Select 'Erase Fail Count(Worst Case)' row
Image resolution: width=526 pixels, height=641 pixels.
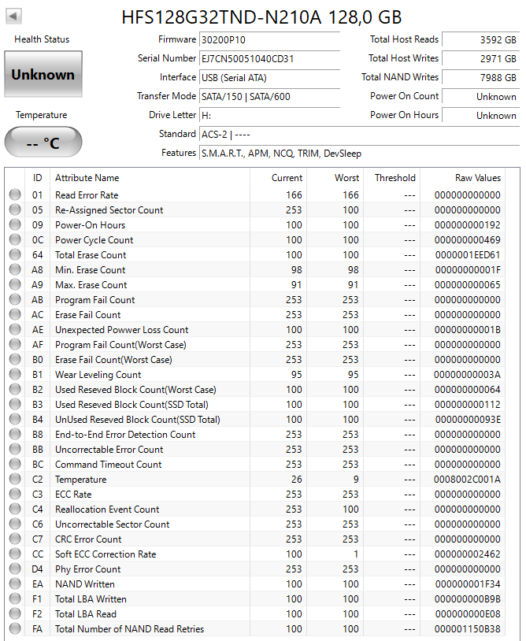[257, 359]
